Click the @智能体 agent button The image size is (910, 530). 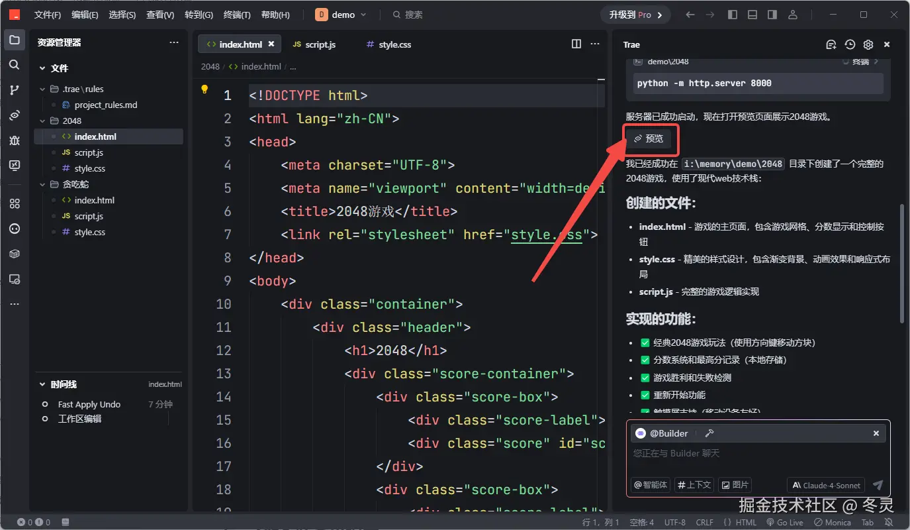(x=651, y=485)
